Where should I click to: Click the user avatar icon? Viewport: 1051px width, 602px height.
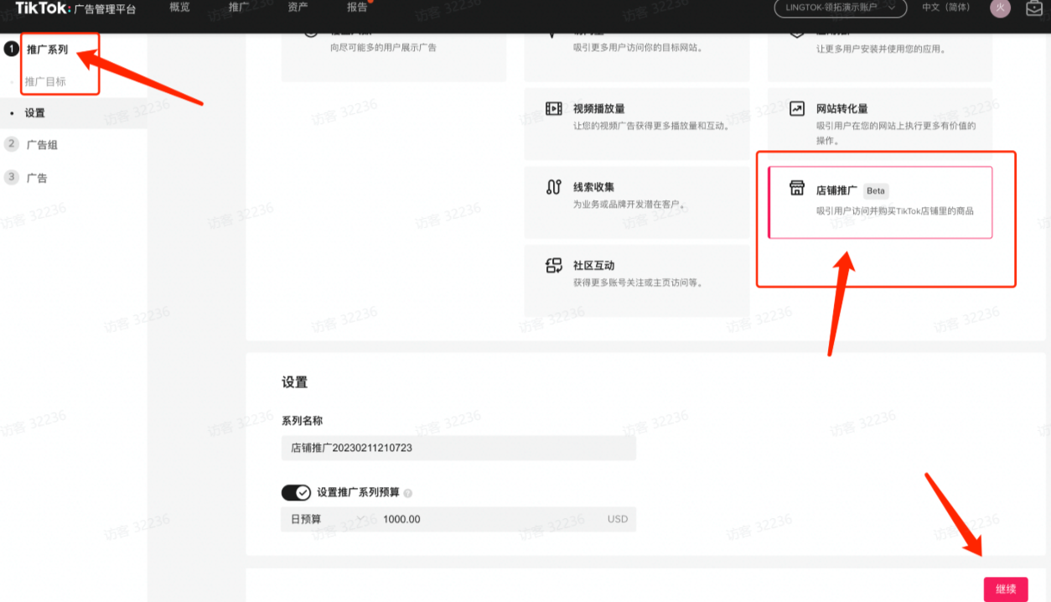click(999, 9)
